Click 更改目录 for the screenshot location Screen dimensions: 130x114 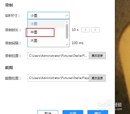(97, 78)
